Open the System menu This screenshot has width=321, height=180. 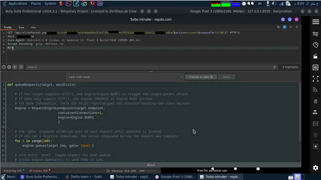(50, 4)
